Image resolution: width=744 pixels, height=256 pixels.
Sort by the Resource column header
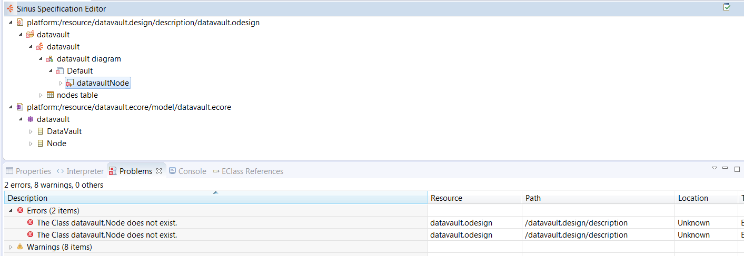pyautogui.click(x=474, y=198)
